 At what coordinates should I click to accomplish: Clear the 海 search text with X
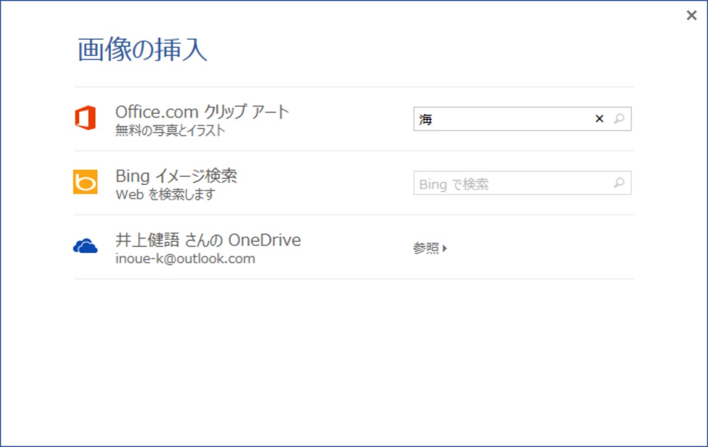599,119
